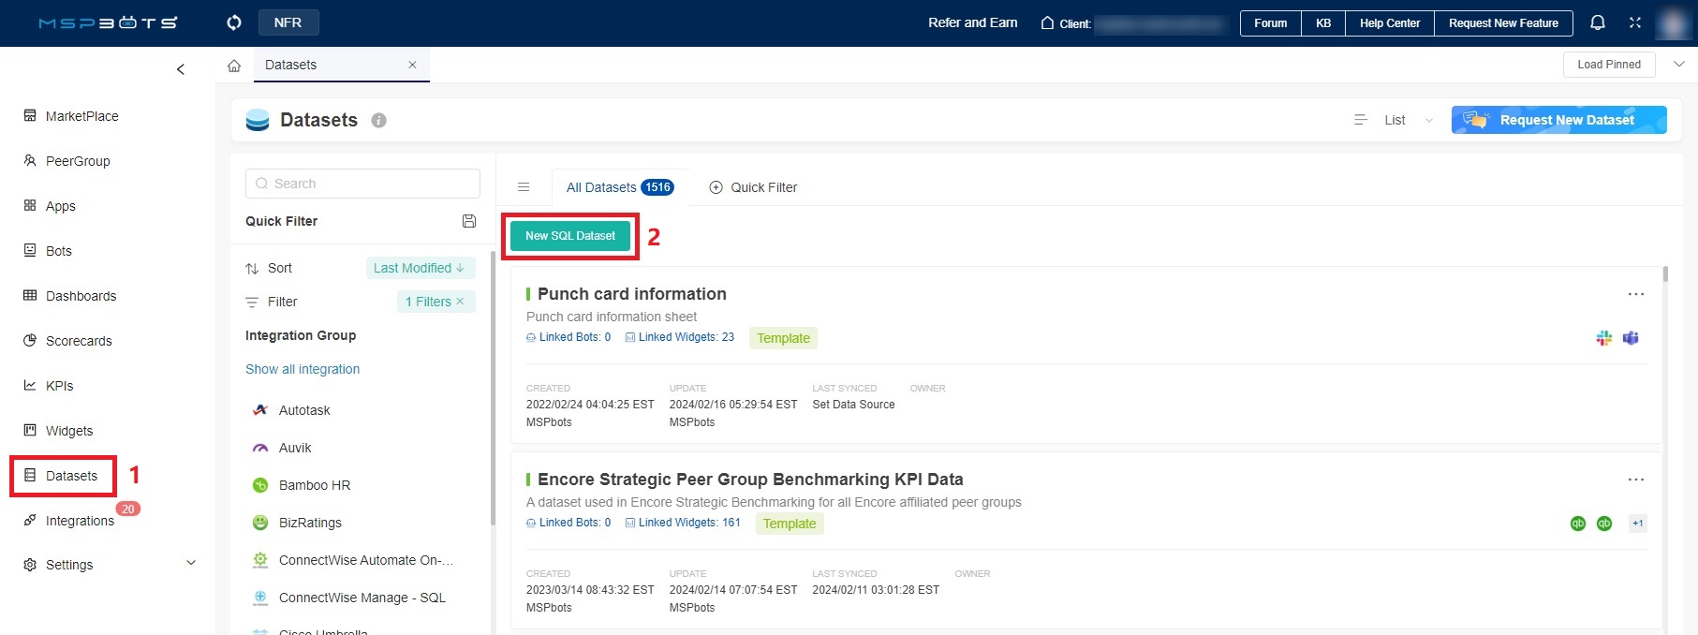The image size is (1698, 635).
Task: Select the Autotask integration filter
Action: pos(304,410)
